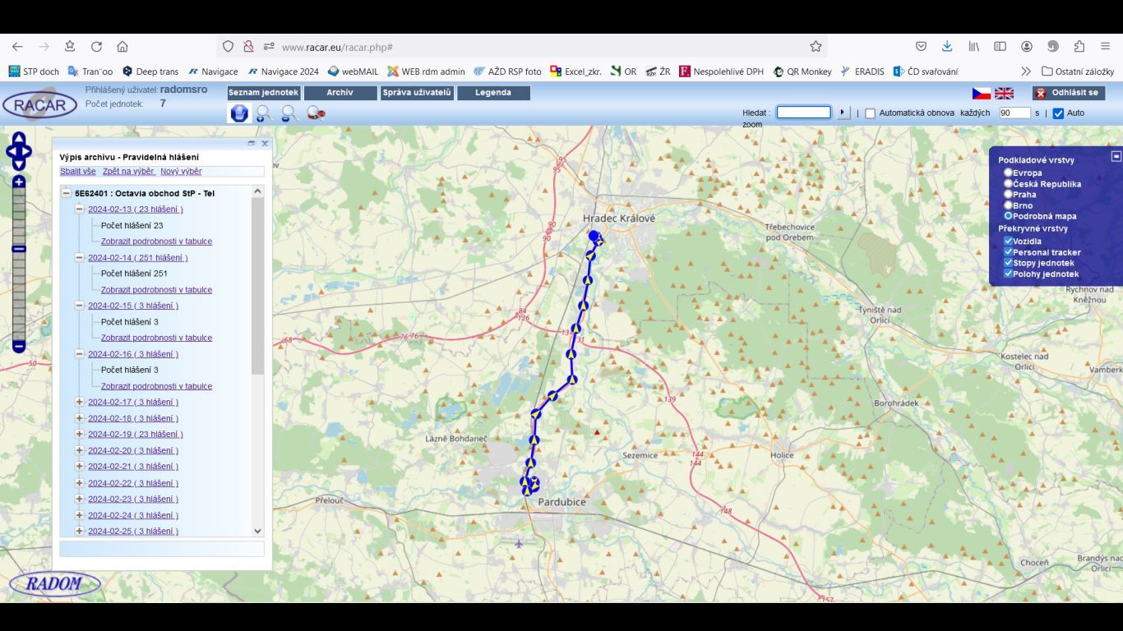Open the browser extensions panel

pos(1079,47)
